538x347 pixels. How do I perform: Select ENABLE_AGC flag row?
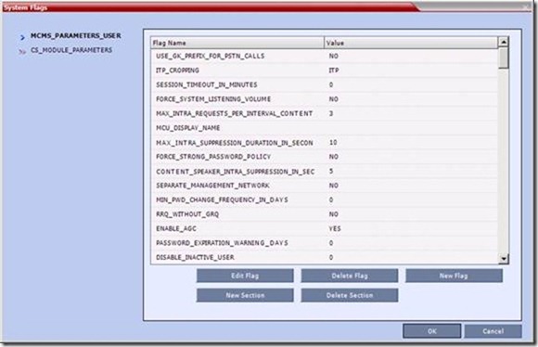(x=325, y=228)
